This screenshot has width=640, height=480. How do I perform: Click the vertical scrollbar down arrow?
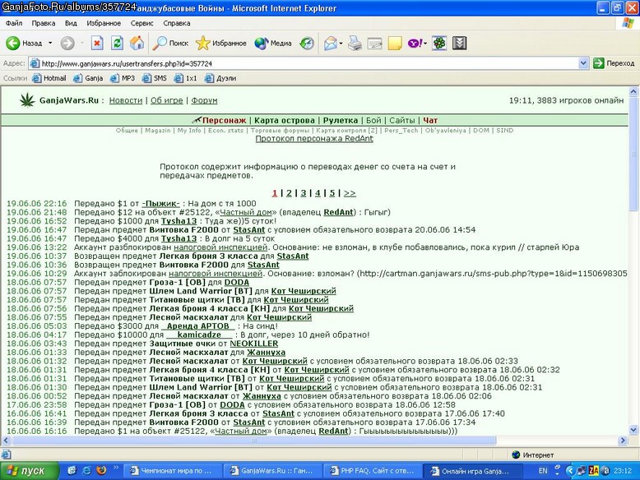pos(633,429)
